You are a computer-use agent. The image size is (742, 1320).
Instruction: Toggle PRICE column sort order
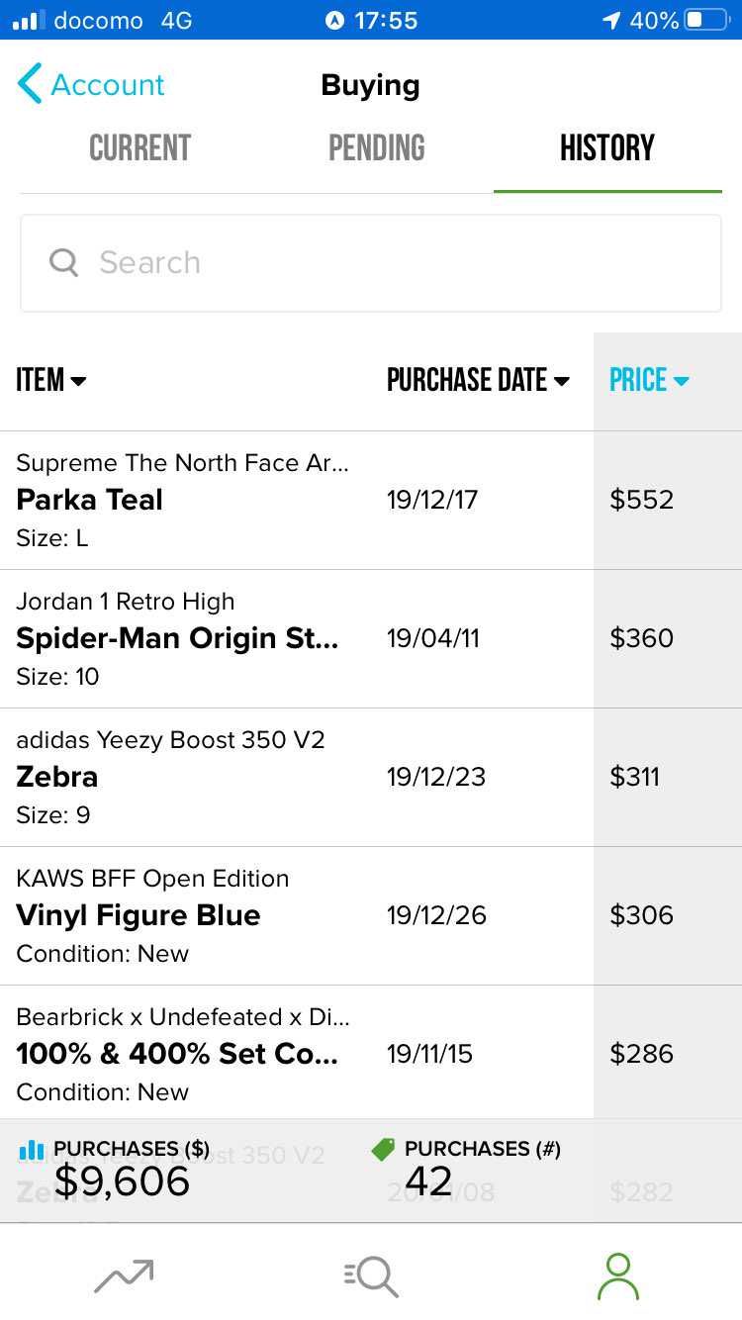649,380
